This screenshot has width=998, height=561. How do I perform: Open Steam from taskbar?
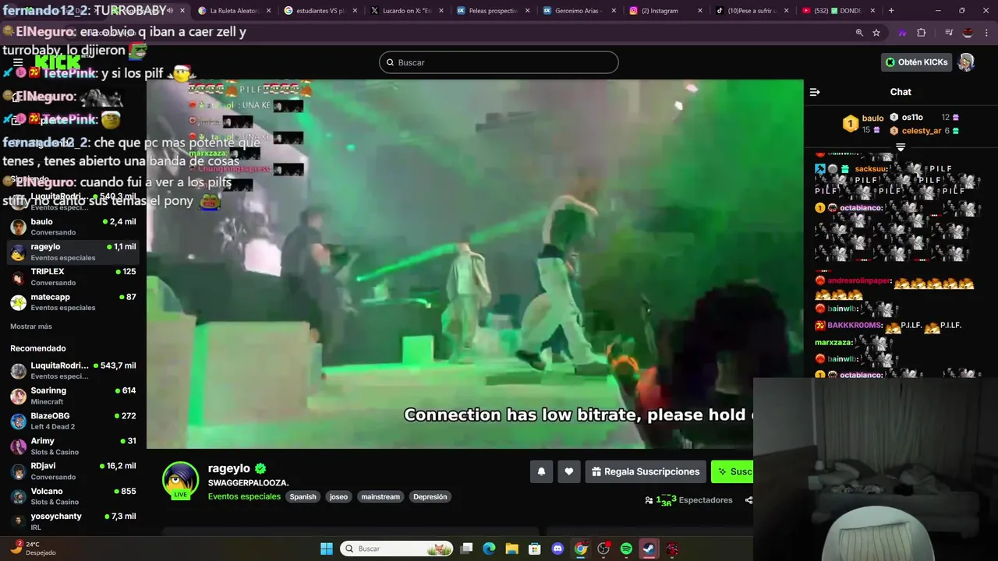click(649, 549)
